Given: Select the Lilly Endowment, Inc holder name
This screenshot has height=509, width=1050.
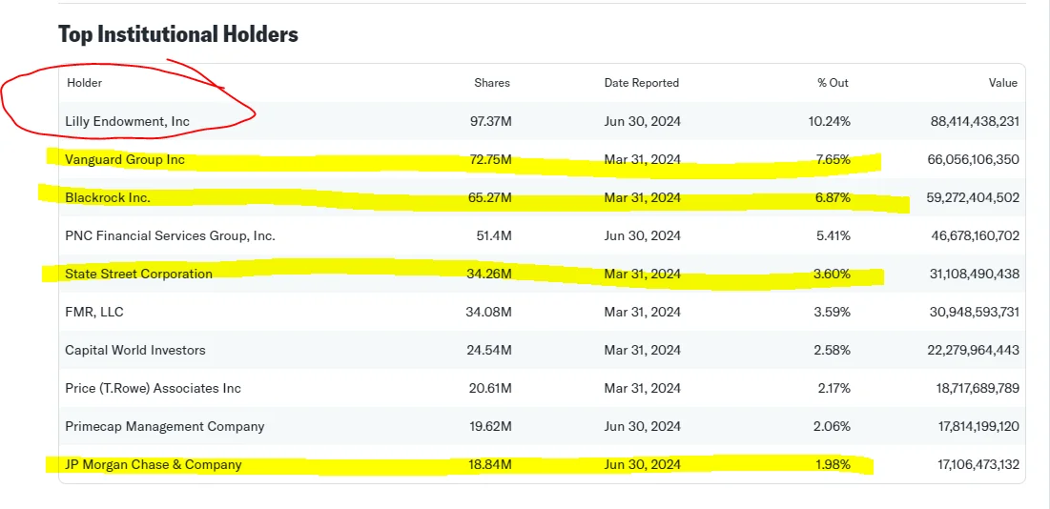Looking at the screenshot, I should tap(127, 122).
